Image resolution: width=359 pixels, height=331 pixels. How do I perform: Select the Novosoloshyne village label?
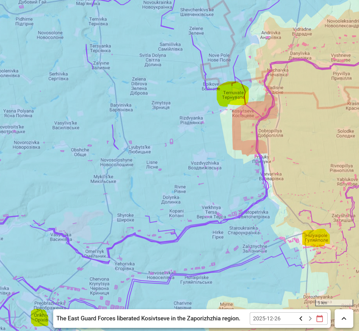point(117,162)
